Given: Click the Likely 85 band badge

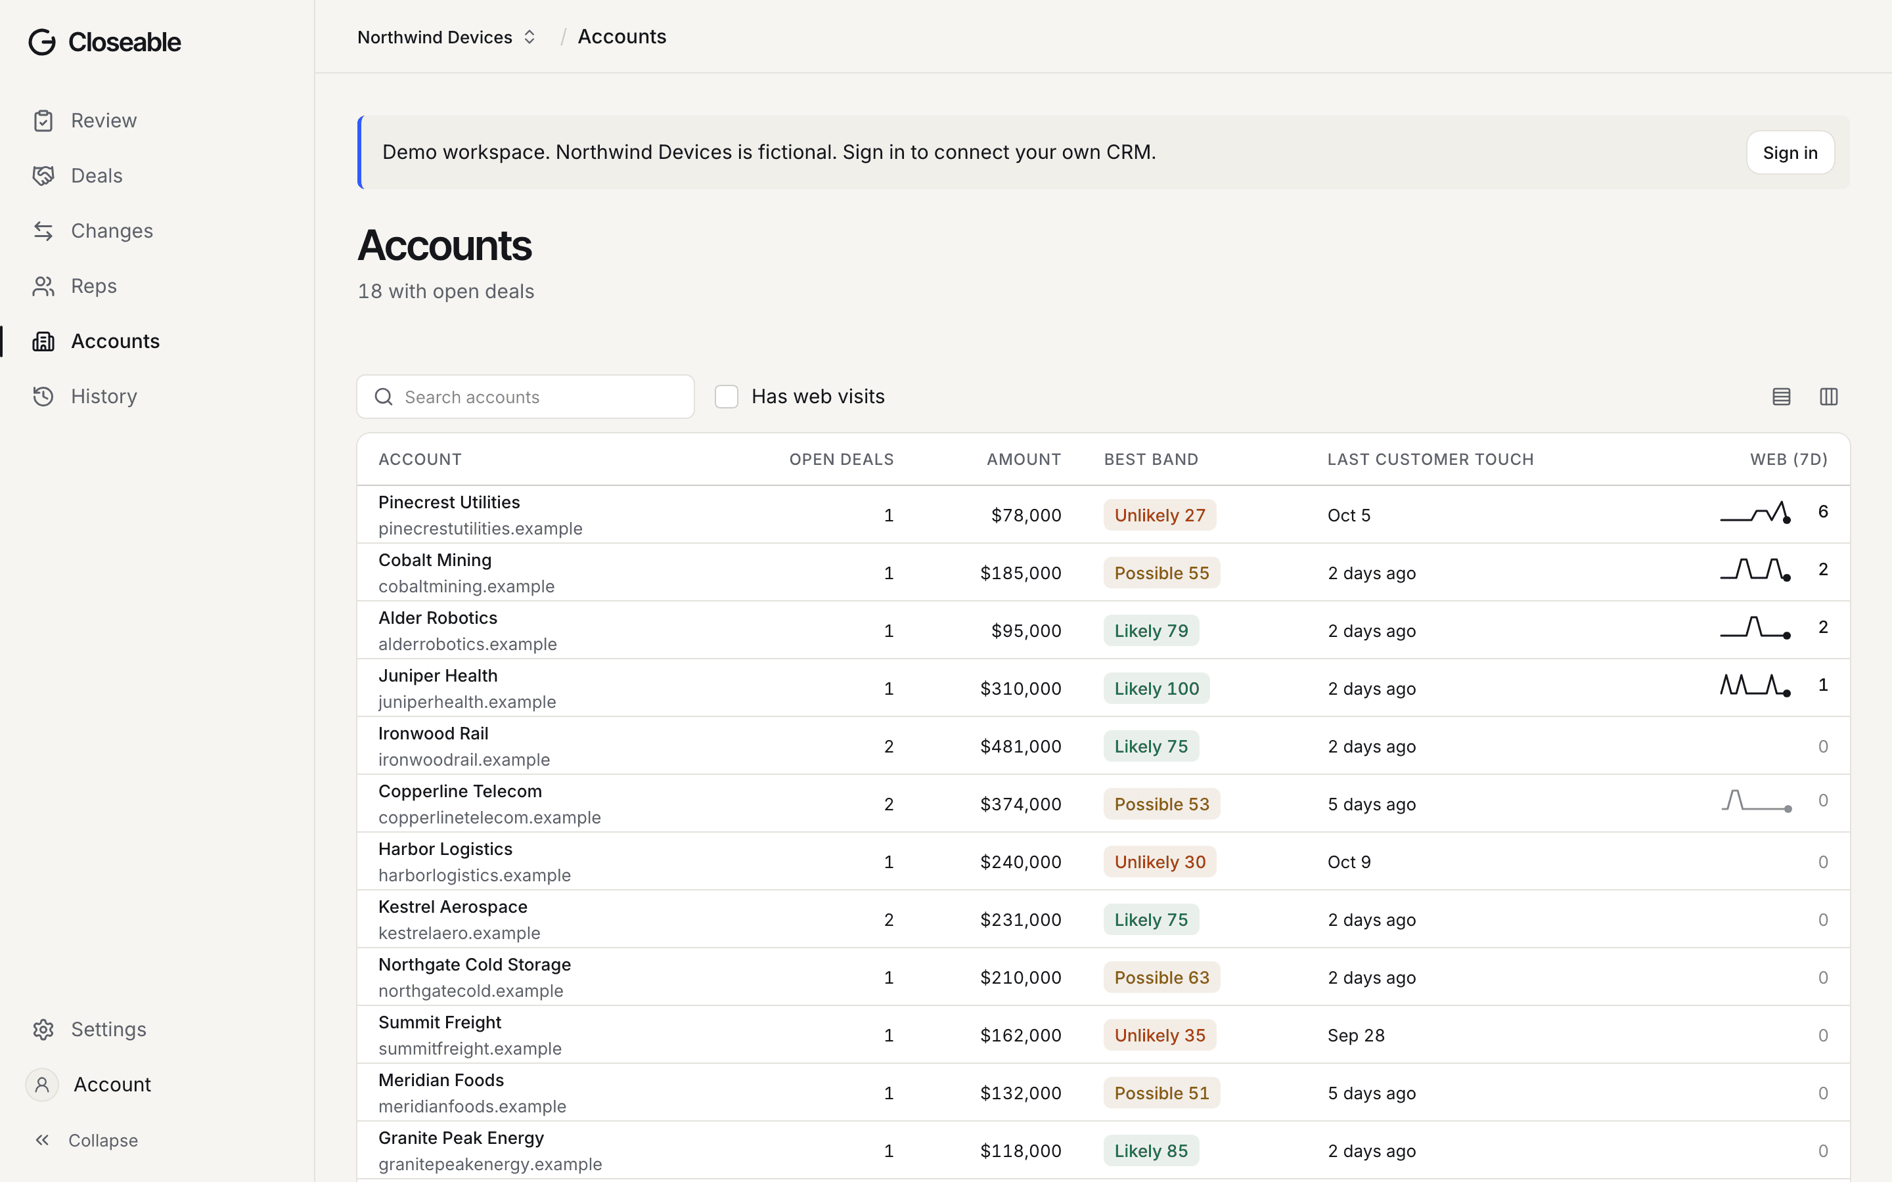Looking at the screenshot, I should pyautogui.click(x=1151, y=1152).
